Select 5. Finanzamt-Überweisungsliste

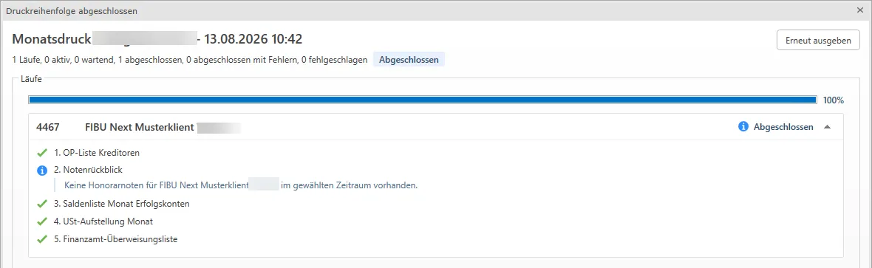116,239
